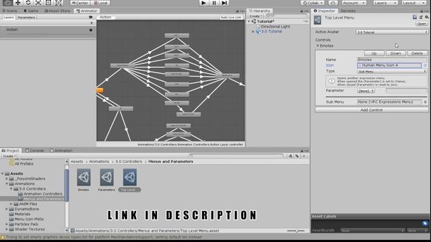The image size is (431, 242).
Task: Click the Hierarchy search field
Action: click(x=286, y=16)
